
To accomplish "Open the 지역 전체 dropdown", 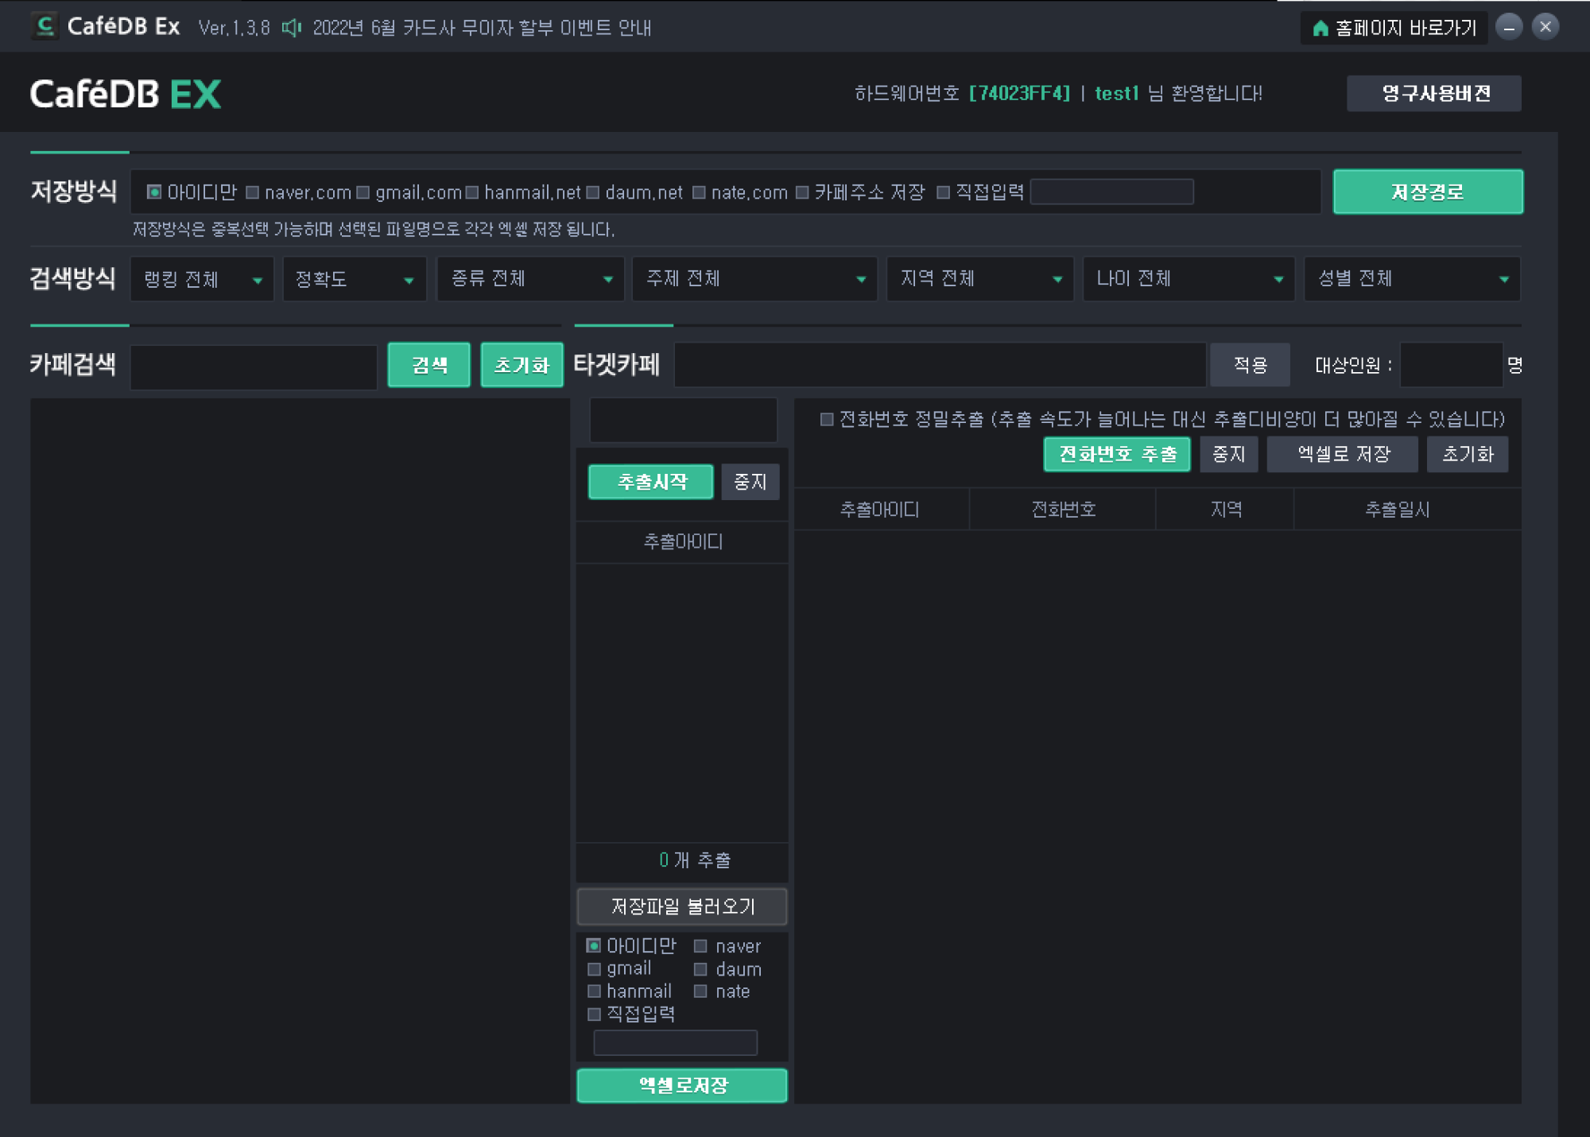I will 980,279.
